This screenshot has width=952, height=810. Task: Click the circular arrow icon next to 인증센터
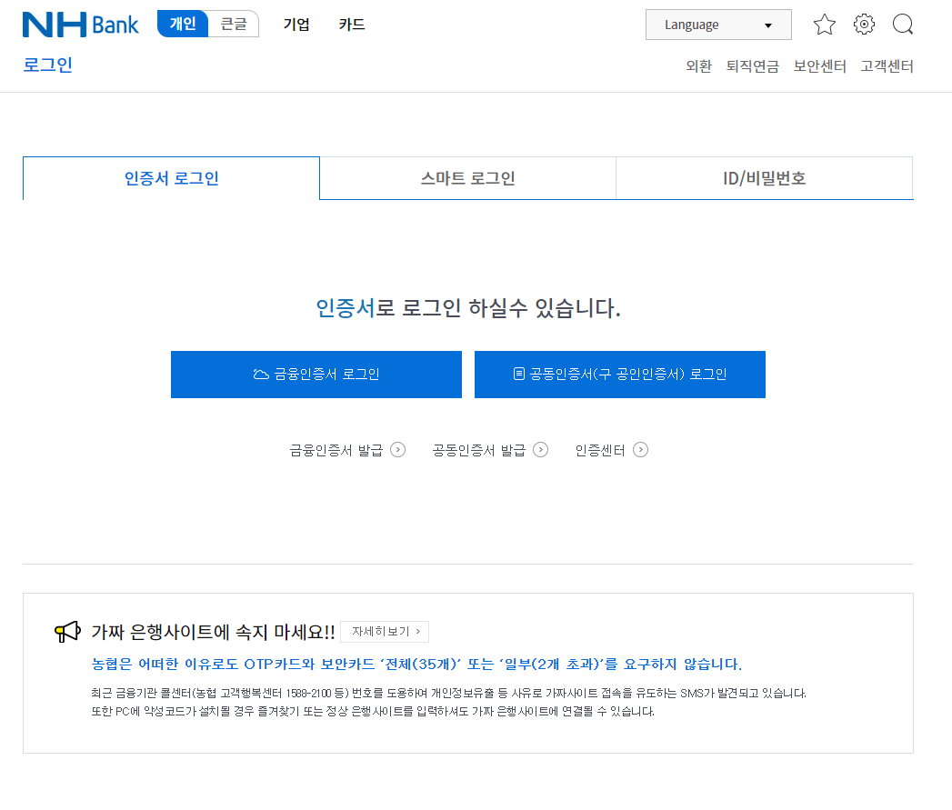tap(642, 449)
